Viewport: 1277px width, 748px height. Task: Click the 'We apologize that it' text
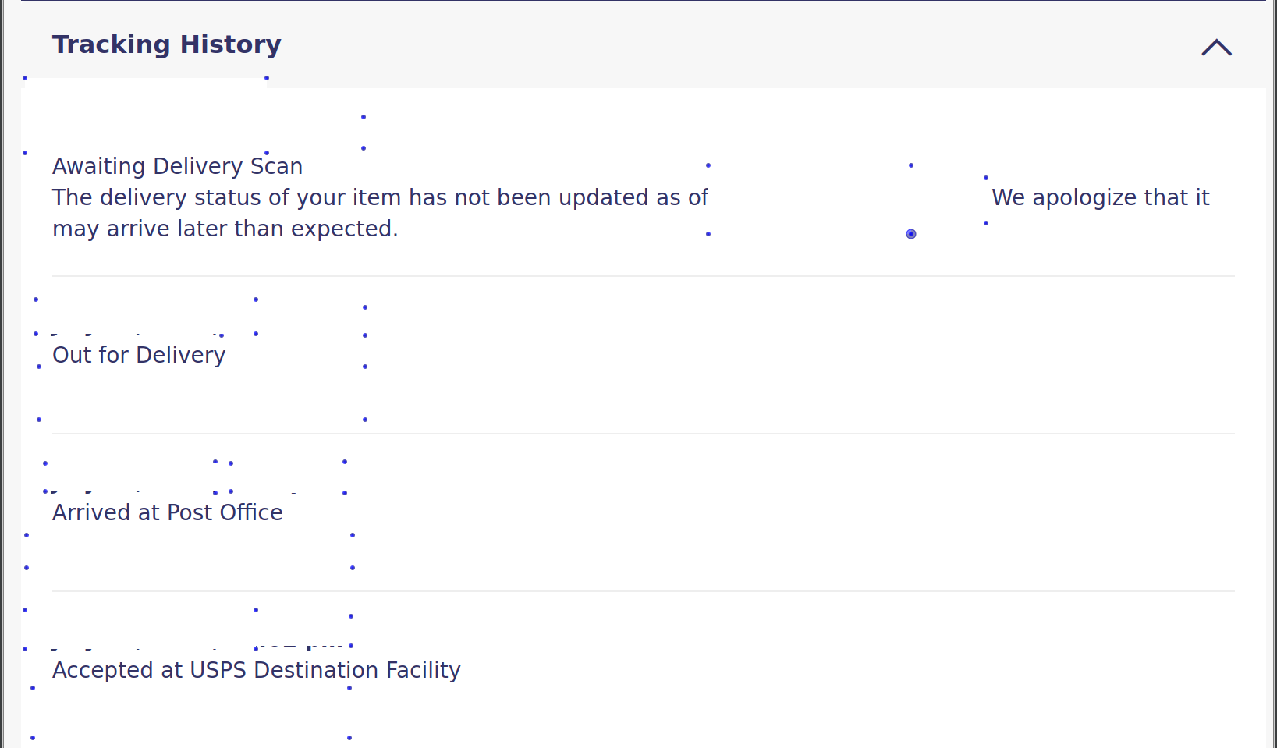[1100, 197]
